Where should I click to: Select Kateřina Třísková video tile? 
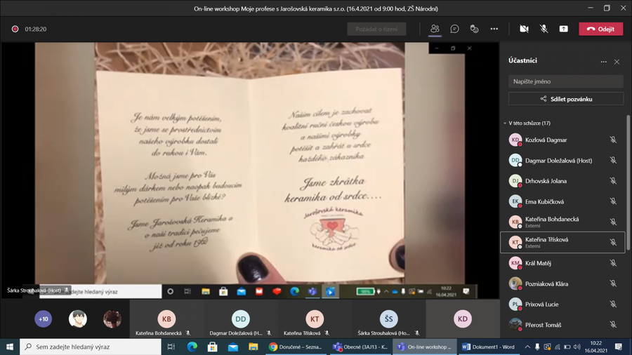315,319
